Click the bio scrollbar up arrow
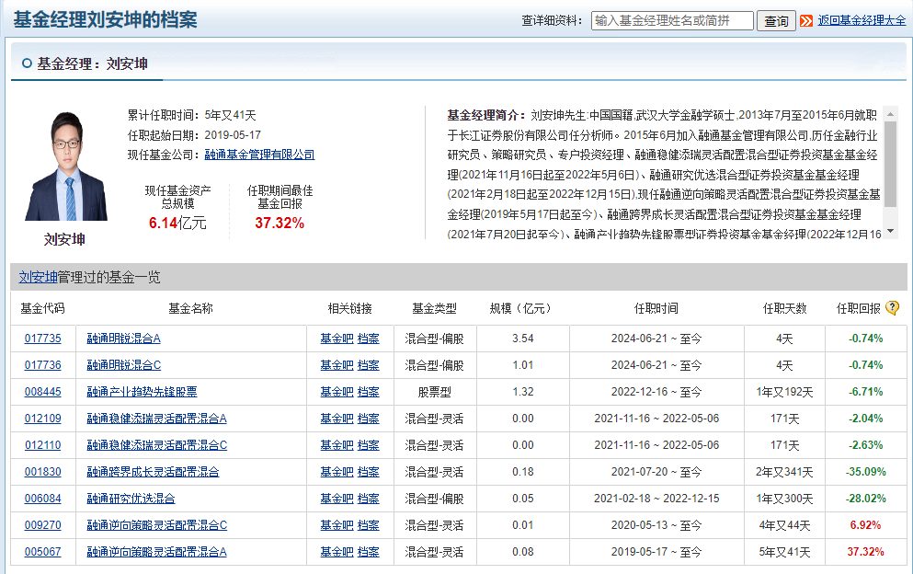The height and width of the screenshot is (574, 913). 890,114
